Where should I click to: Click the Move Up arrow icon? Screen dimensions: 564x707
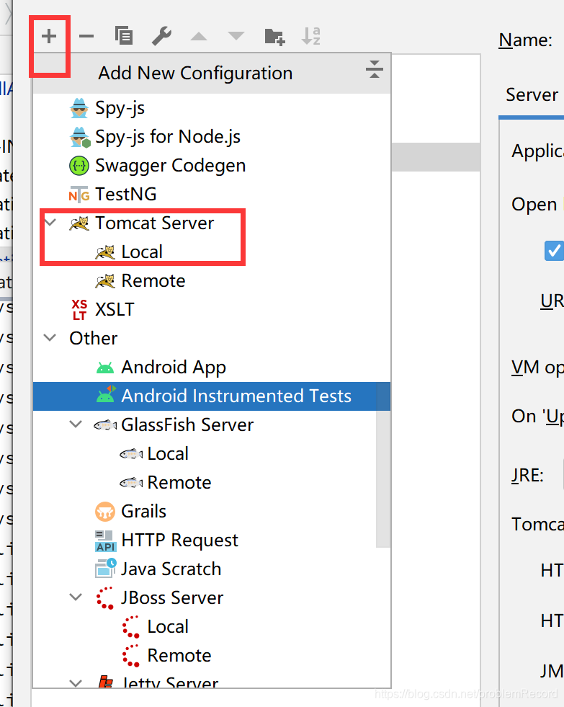199,36
